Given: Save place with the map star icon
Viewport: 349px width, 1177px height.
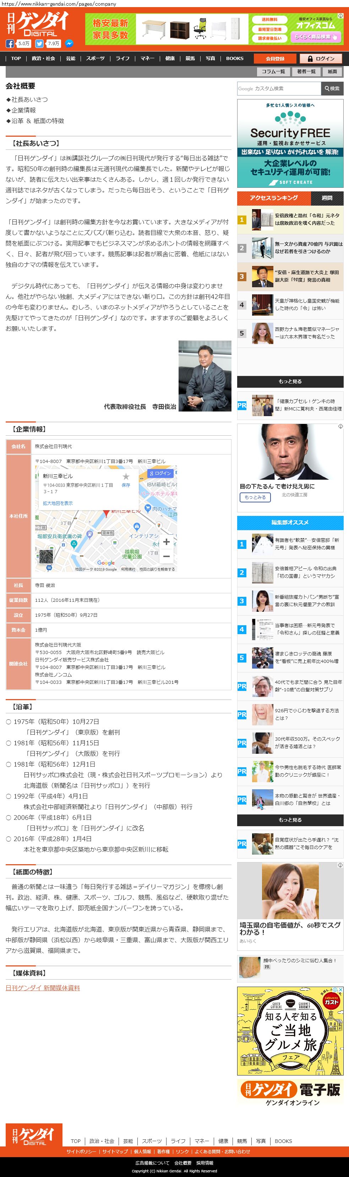Looking at the screenshot, I should [x=126, y=476].
